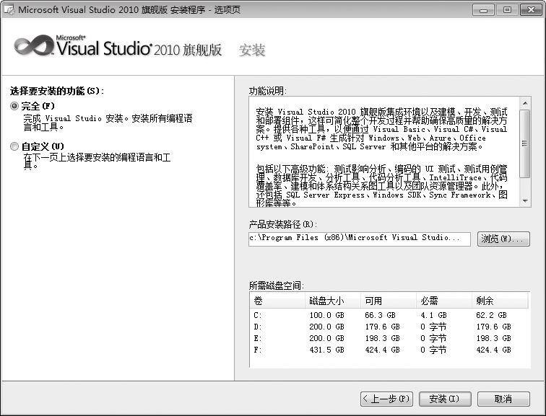The width and height of the screenshot is (546, 416).
Task: Go back with 上一步 (P) button
Action: tap(386, 399)
